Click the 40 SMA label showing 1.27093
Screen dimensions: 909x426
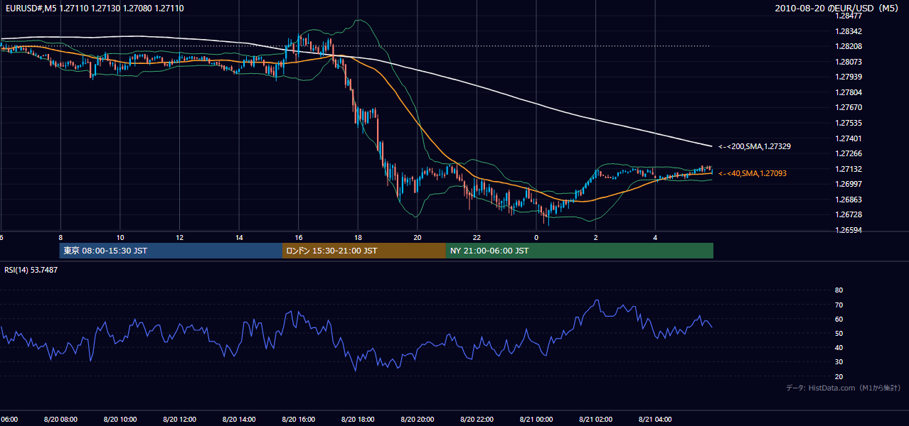[x=753, y=173]
